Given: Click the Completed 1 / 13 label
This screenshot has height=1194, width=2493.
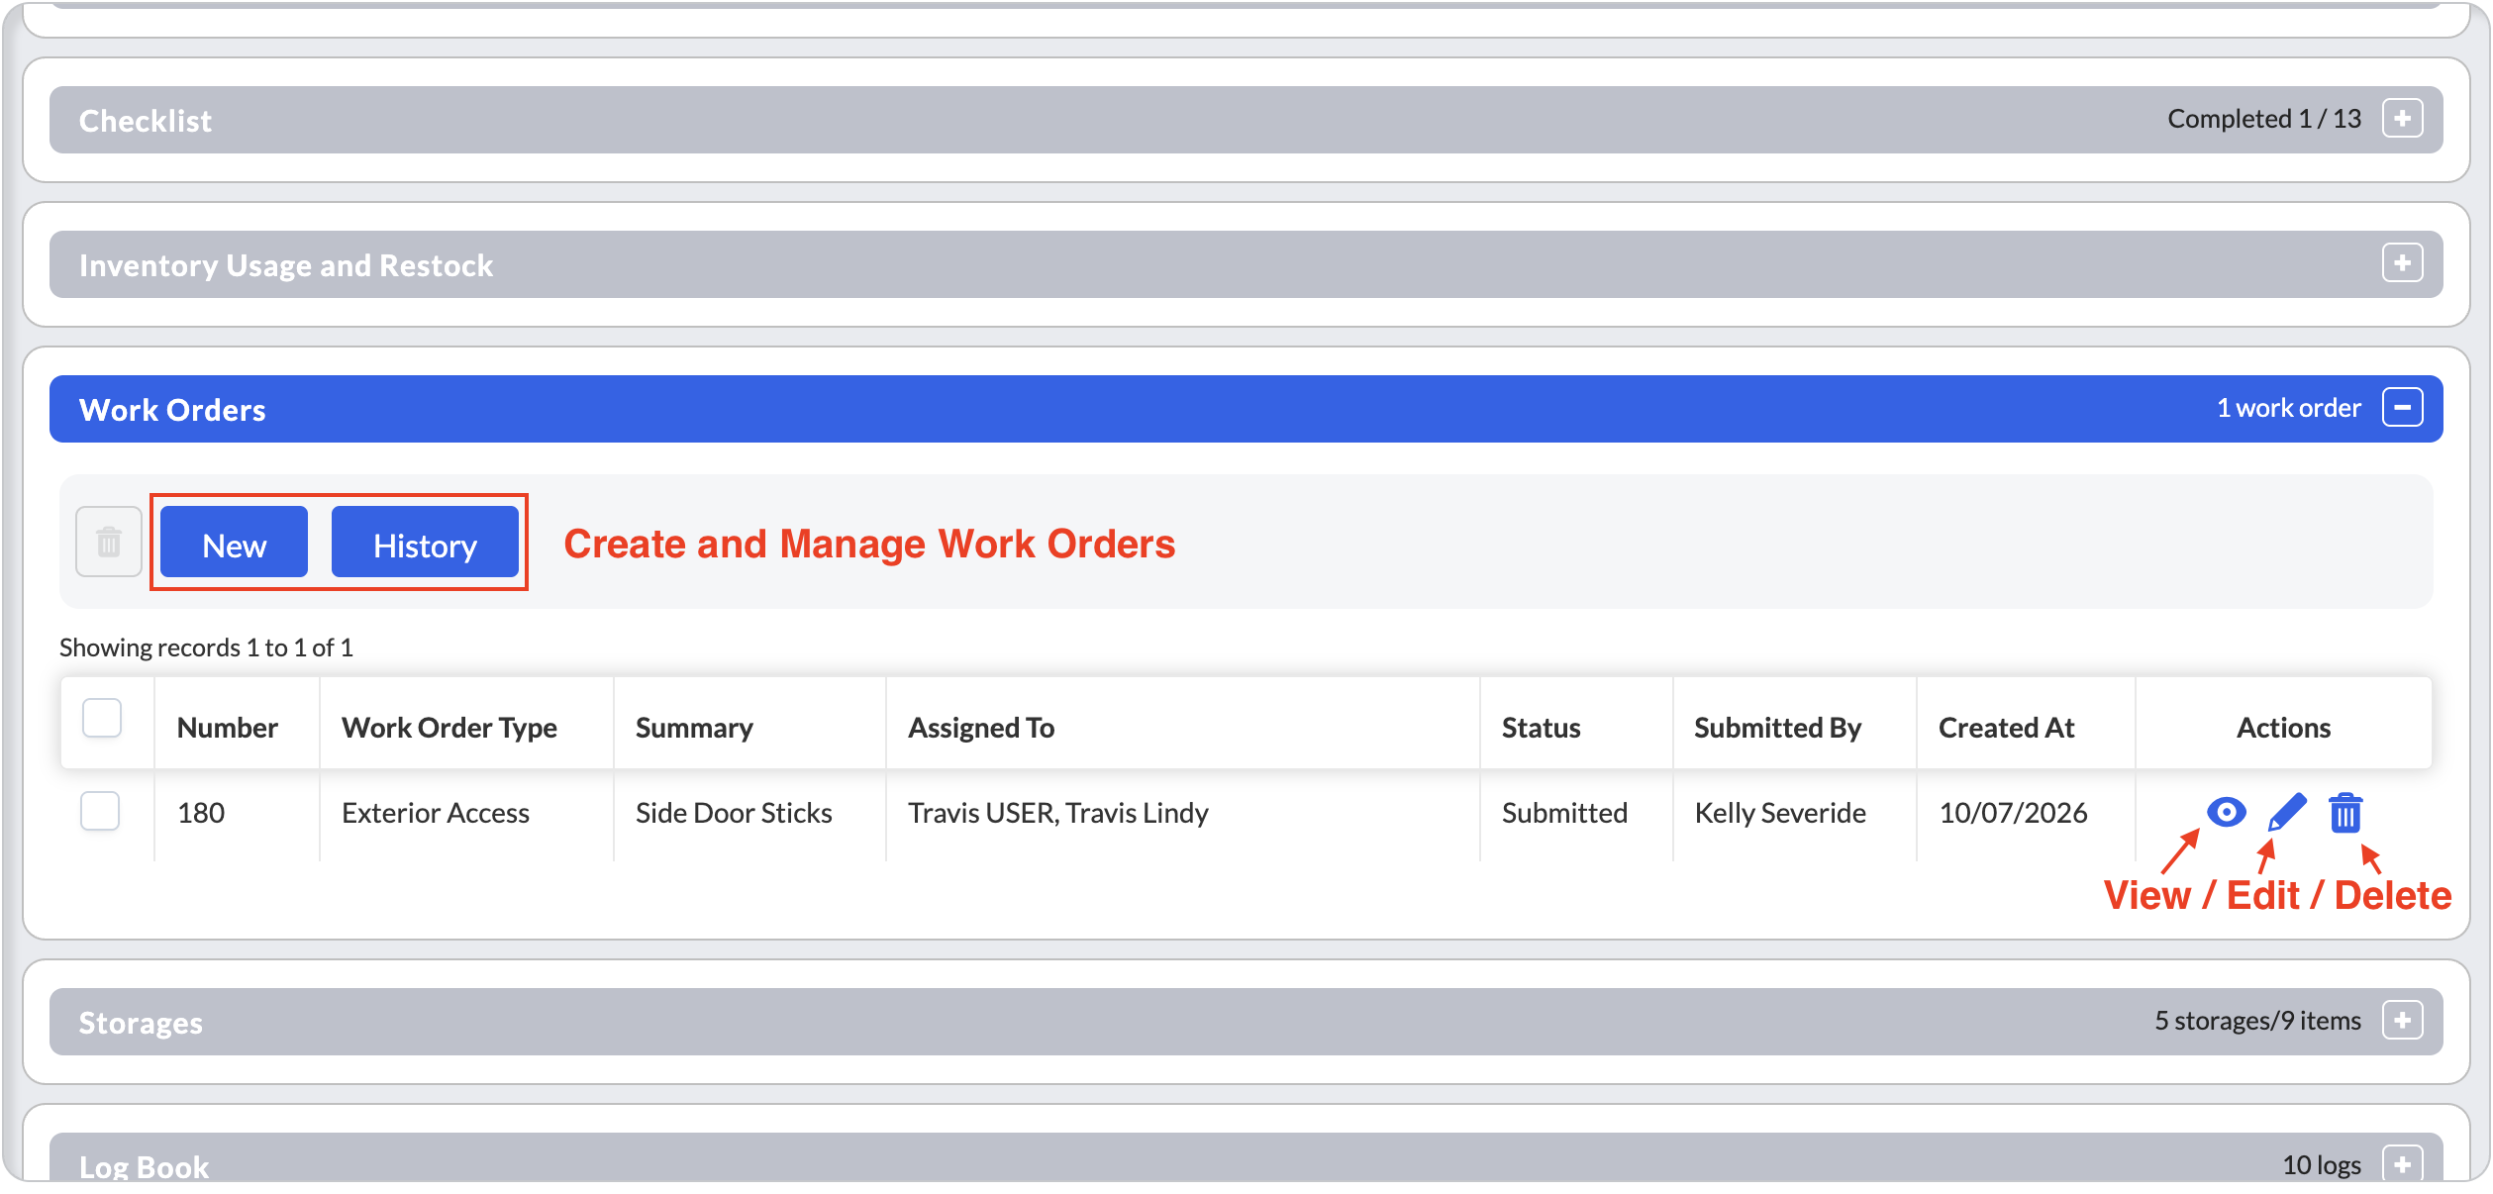Looking at the screenshot, I should tap(2264, 119).
